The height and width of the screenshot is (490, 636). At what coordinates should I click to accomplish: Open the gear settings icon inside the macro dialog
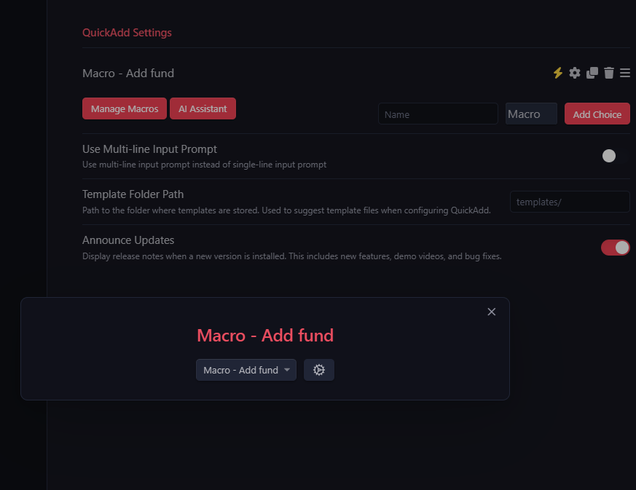pyautogui.click(x=319, y=370)
